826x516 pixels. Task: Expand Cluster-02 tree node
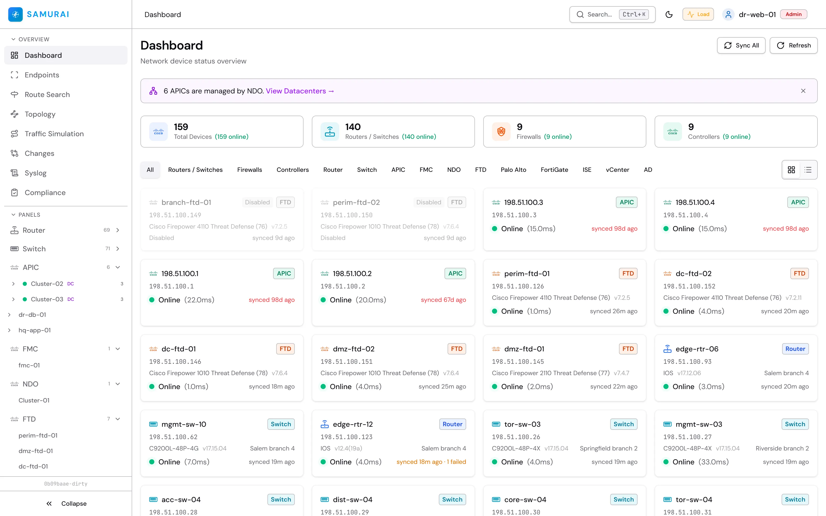tap(13, 284)
